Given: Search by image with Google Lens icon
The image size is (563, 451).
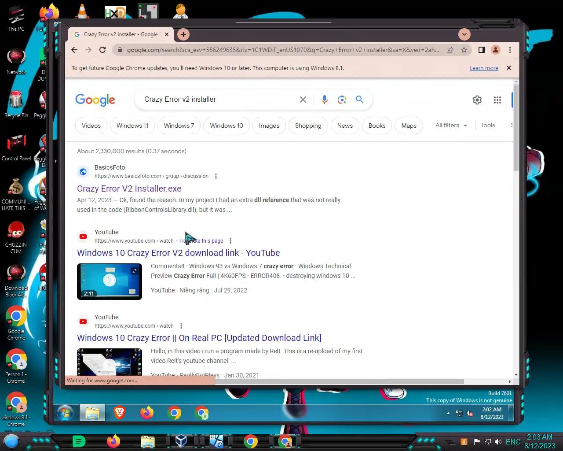Looking at the screenshot, I should [x=342, y=100].
